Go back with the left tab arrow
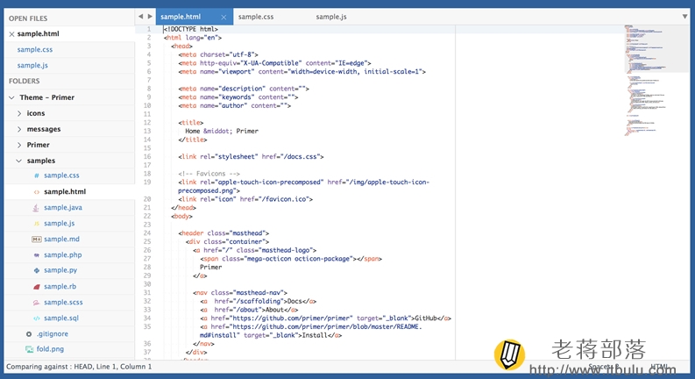Image resolution: width=695 pixels, height=379 pixels. [x=140, y=17]
